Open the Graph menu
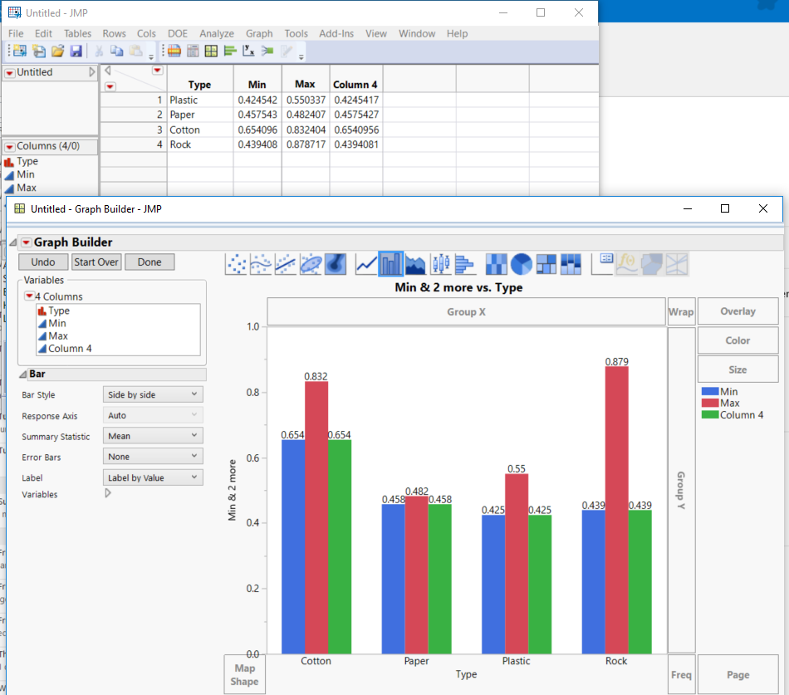 [259, 33]
